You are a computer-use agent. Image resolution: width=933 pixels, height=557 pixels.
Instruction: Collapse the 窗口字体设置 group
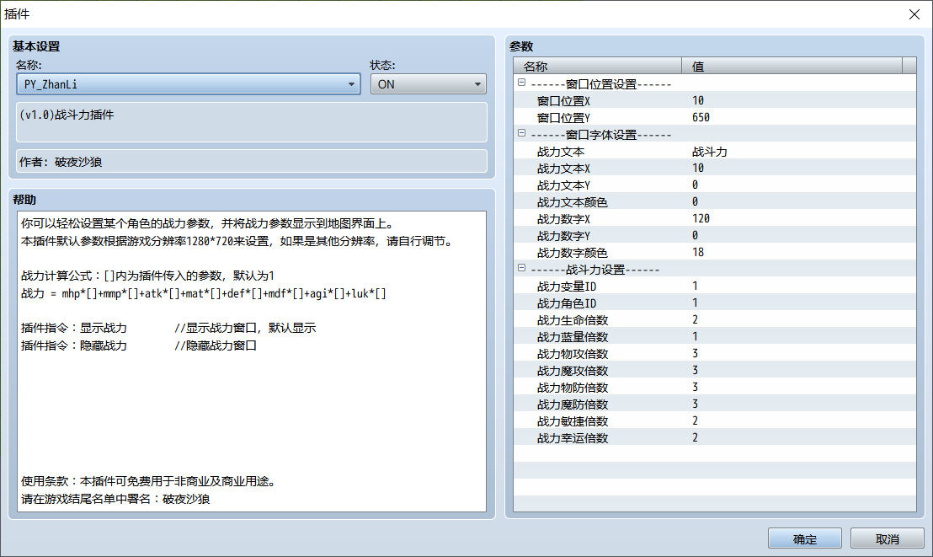522,133
